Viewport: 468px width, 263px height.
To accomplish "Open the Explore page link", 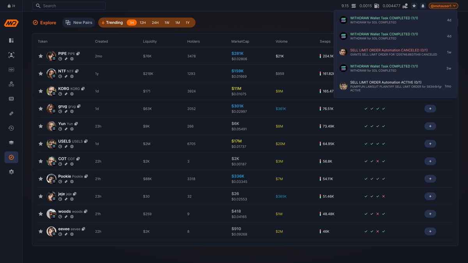I will click(44, 23).
